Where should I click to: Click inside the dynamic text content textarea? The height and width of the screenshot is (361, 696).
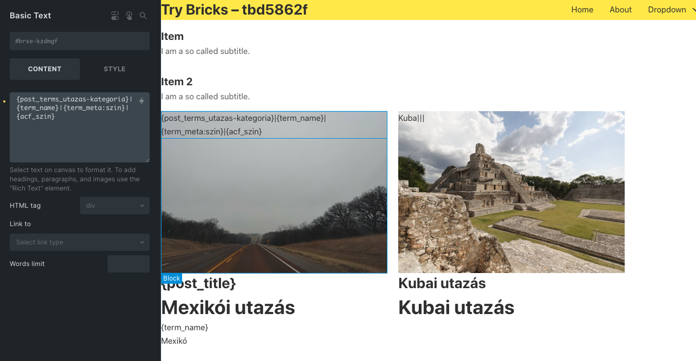point(79,127)
